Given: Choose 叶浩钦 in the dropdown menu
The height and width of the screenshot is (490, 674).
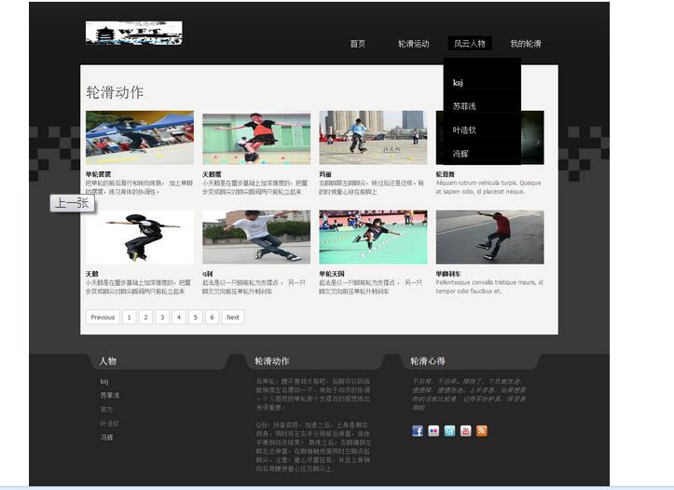Looking at the screenshot, I should [464, 130].
